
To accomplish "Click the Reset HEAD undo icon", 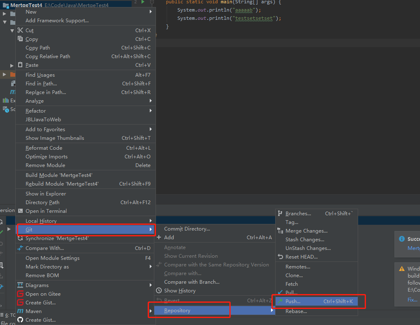I will click(280, 257).
